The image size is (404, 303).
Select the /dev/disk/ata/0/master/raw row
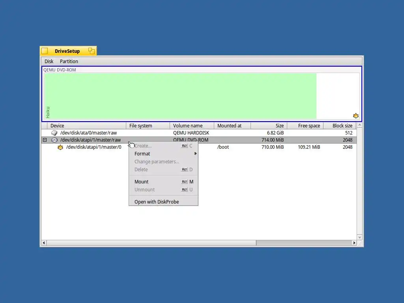(199, 133)
